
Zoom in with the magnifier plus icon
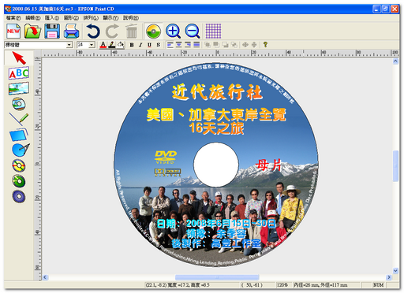tap(173, 32)
